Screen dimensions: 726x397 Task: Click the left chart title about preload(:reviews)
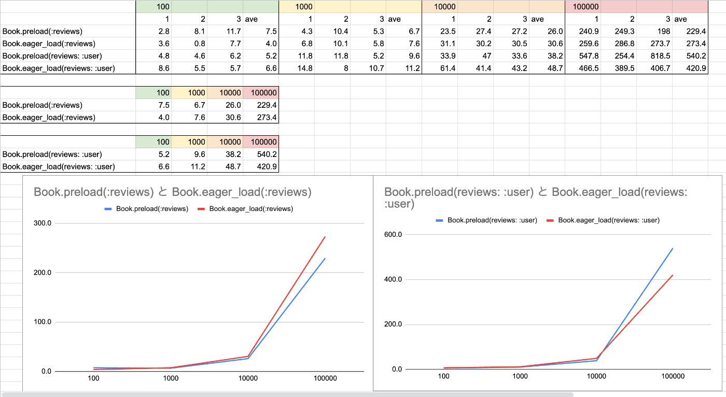(x=173, y=192)
